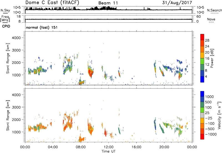222x153 pixels.
Task: Click the power scale value 4
Action: pos(206,76)
